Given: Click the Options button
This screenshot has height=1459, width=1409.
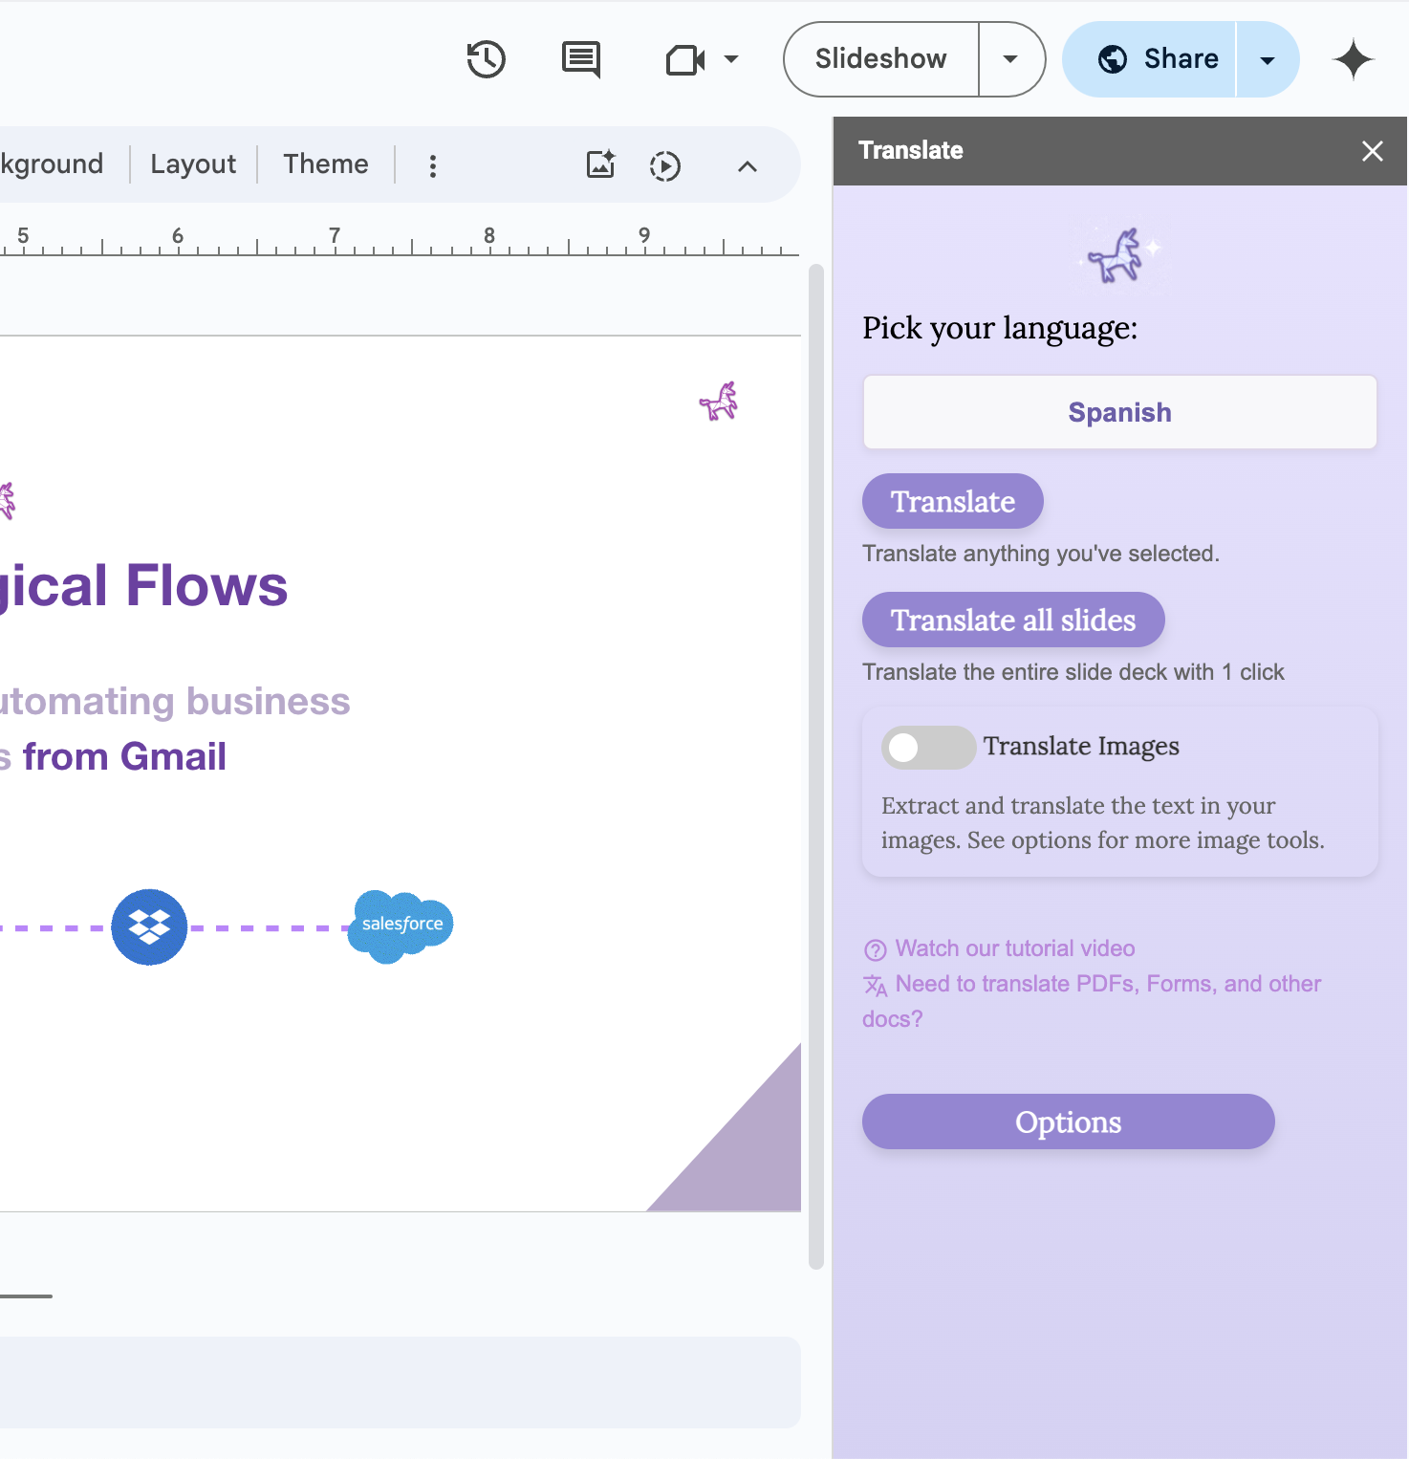Looking at the screenshot, I should coord(1069,1121).
